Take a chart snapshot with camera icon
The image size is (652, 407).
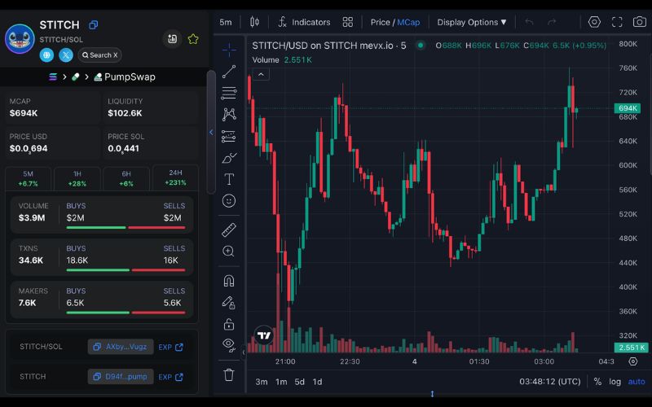point(640,22)
